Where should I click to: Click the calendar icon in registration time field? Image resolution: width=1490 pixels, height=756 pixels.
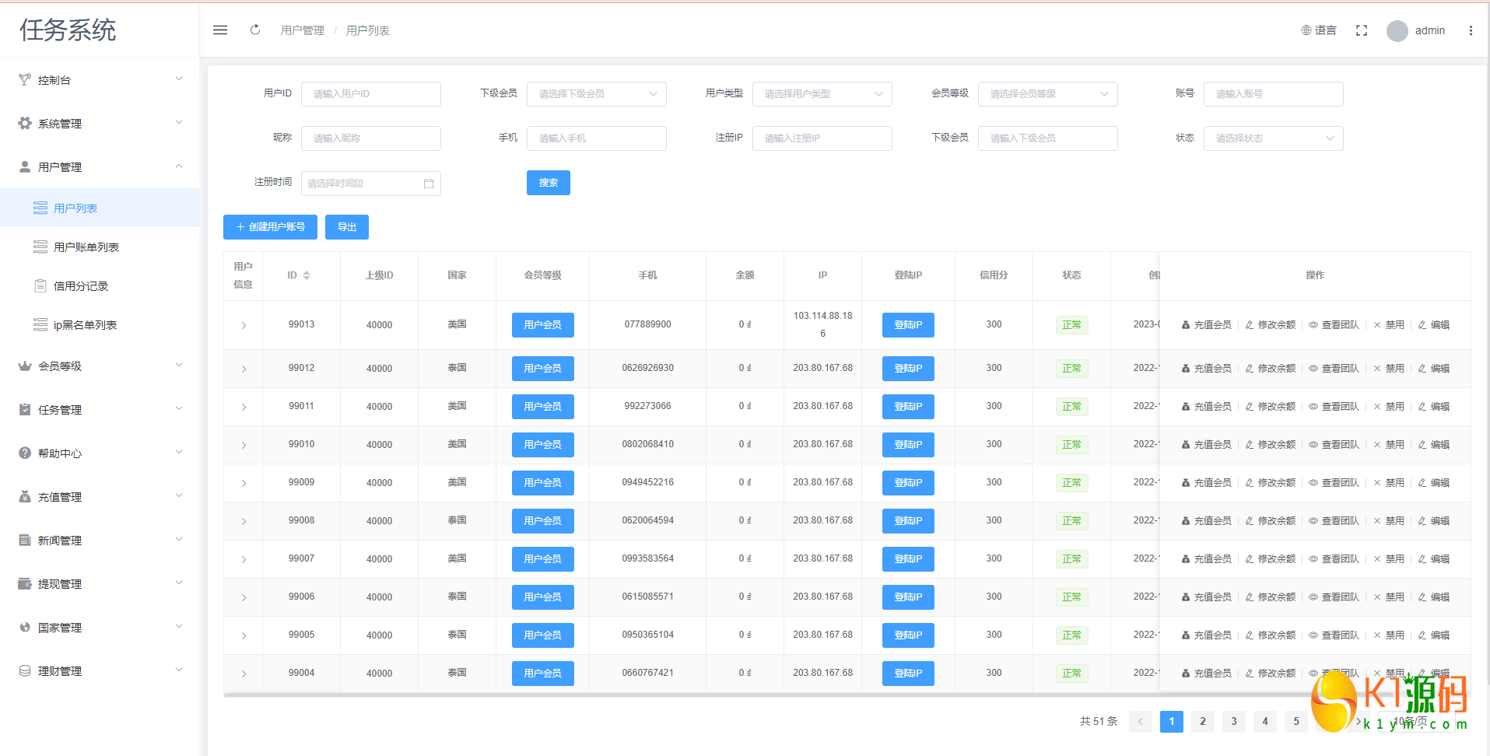point(429,184)
